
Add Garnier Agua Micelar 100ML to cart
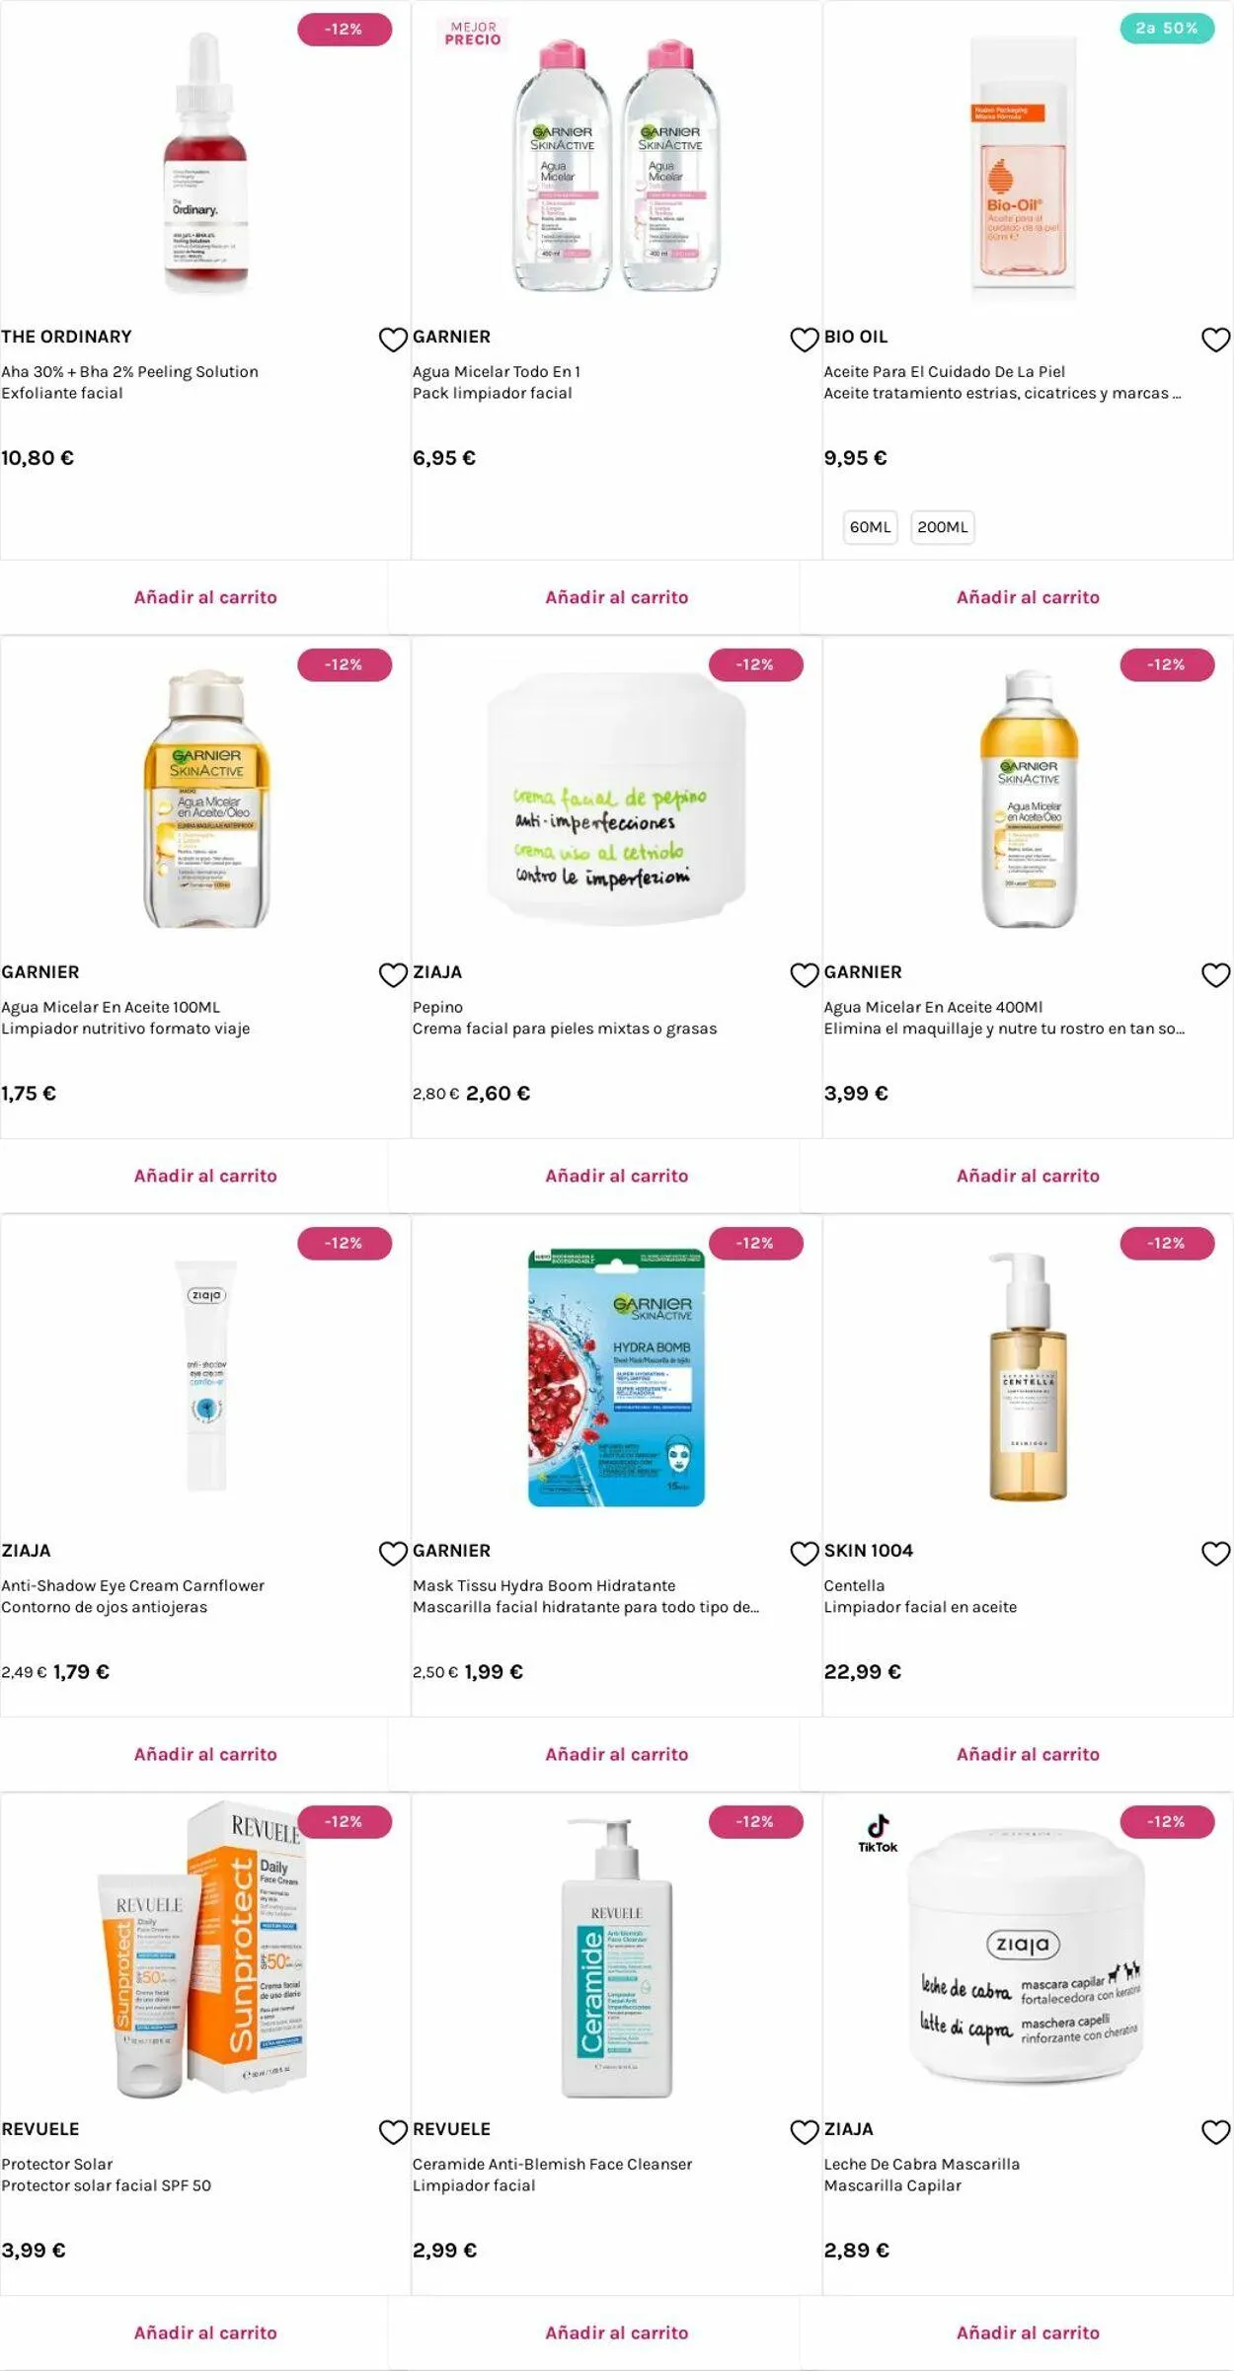tap(205, 1176)
